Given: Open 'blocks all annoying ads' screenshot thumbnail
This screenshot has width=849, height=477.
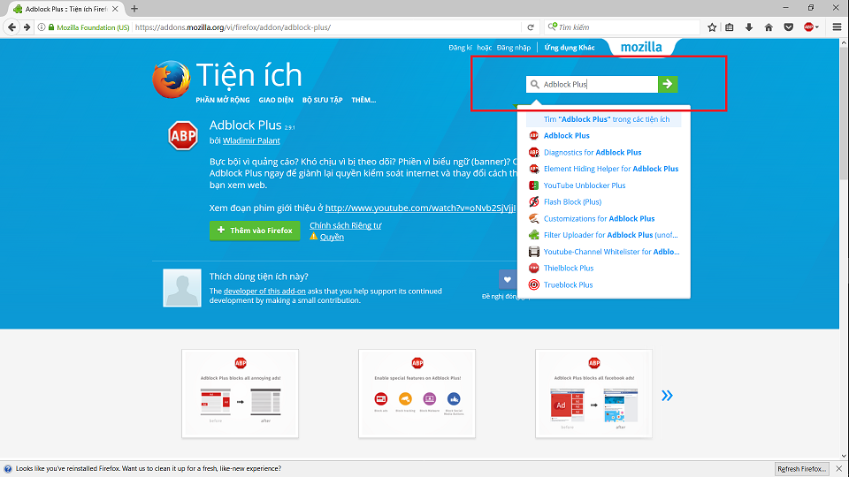Looking at the screenshot, I should click(x=240, y=394).
